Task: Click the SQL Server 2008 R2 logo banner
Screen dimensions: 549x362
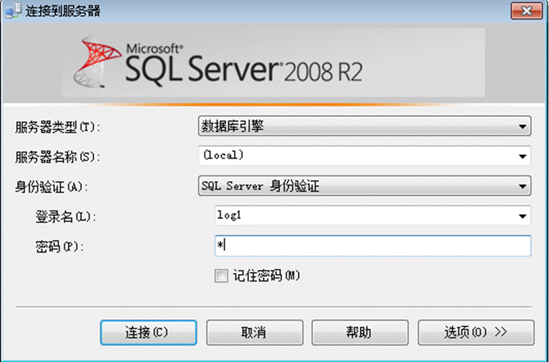Action: (x=273, y=63)
